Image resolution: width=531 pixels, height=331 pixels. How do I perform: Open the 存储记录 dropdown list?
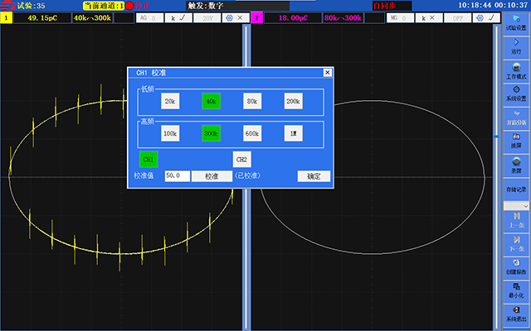(x=516, y=204)
